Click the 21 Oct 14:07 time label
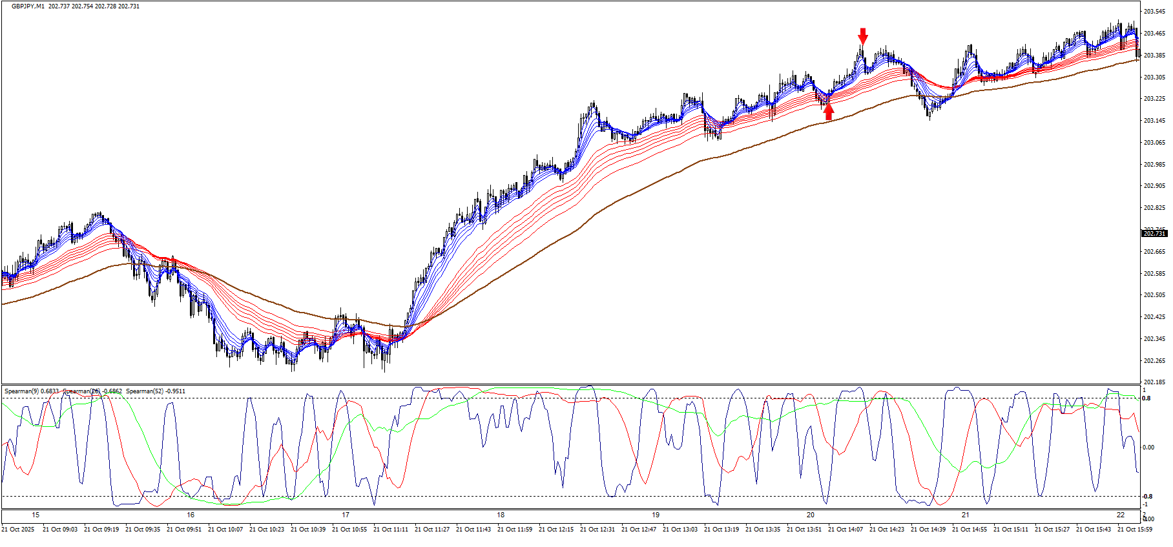The height and width of the screenshot is (547, 1173). click(846, 530)
